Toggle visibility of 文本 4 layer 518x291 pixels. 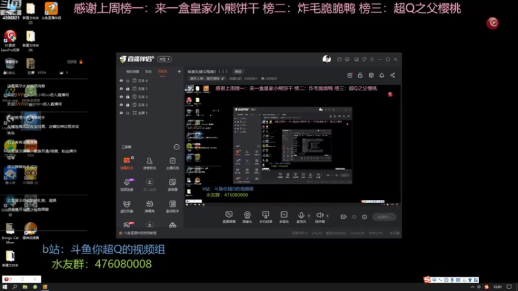click(x=121, y=80)
